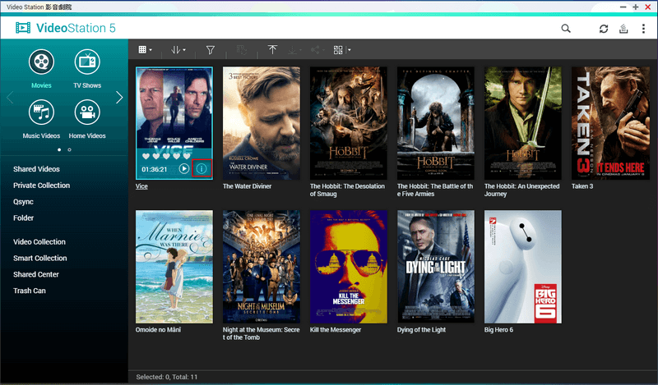Select the Dying of the Light poster
The image size is (658, 385).
coord(436,267)
